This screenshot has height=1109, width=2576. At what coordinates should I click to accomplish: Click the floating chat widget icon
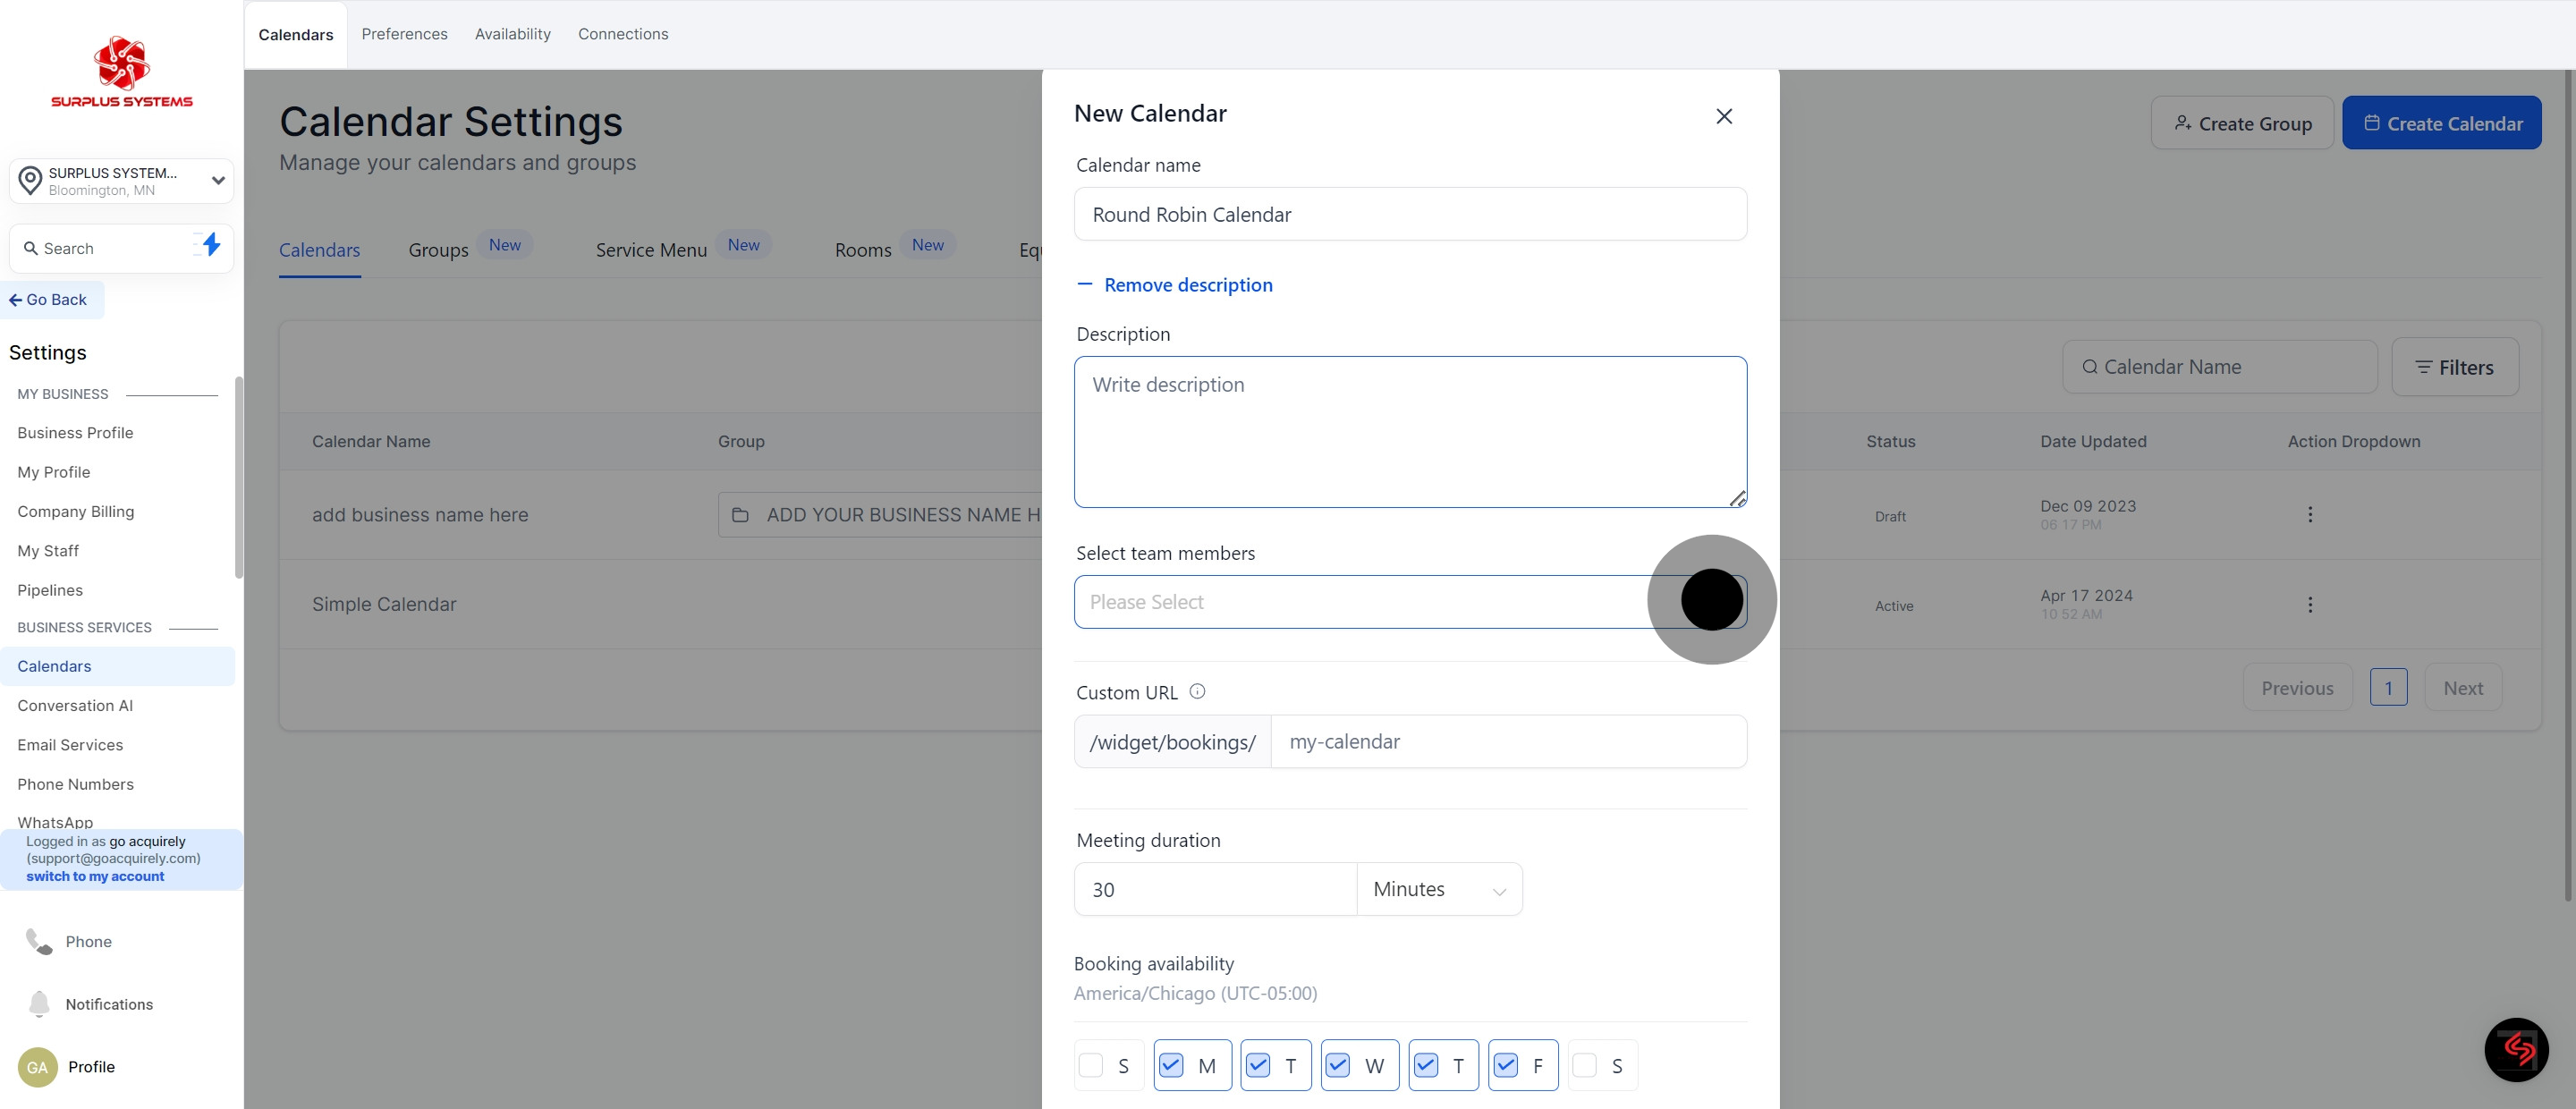(x=2515, y=1049)
